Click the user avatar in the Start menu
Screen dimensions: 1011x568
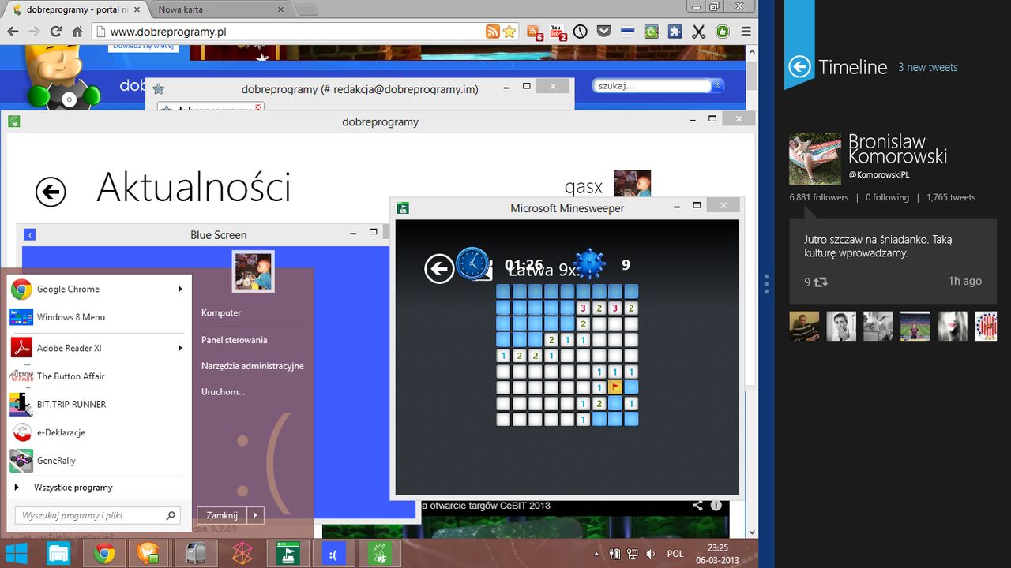tap(254, 271)
